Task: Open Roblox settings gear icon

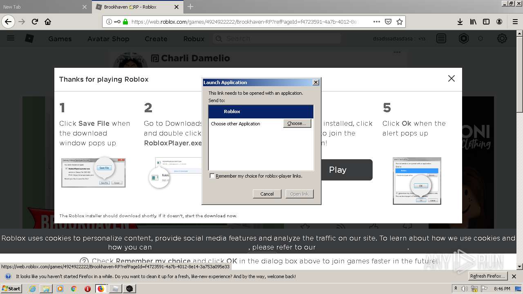Action: click(502, 38)
